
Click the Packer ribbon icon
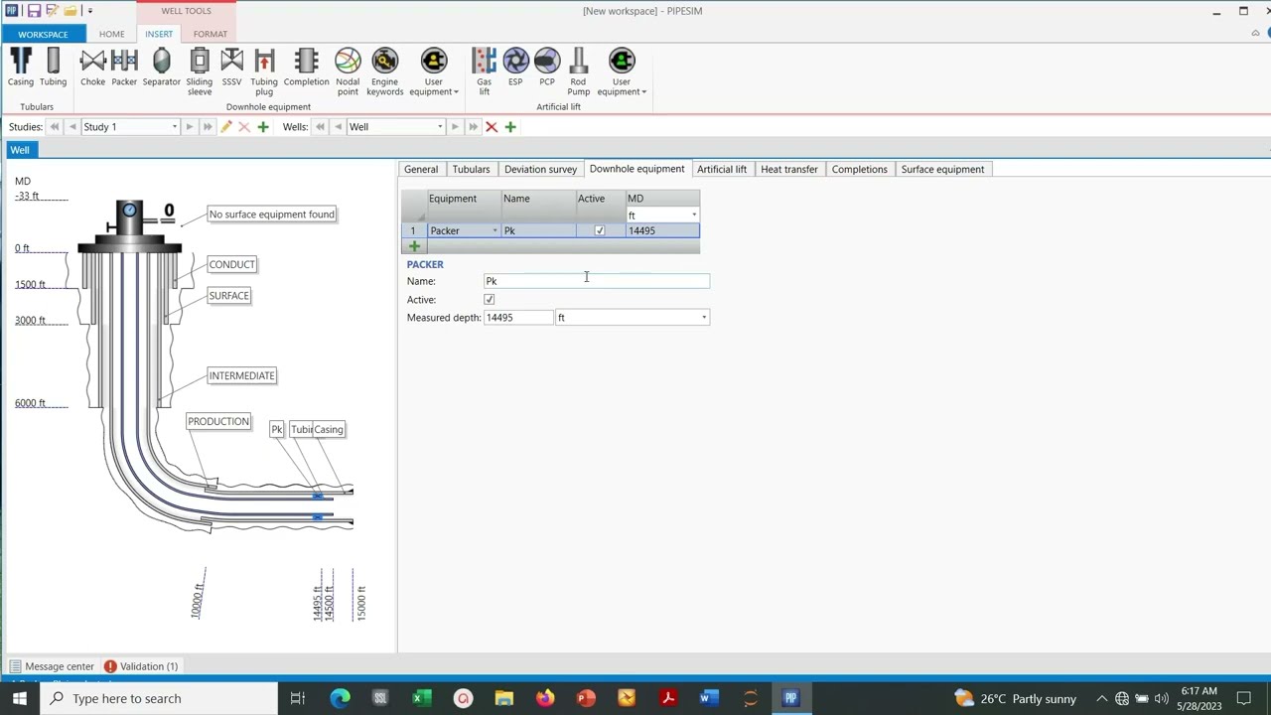pyautogui.click(x=124, y=69)
